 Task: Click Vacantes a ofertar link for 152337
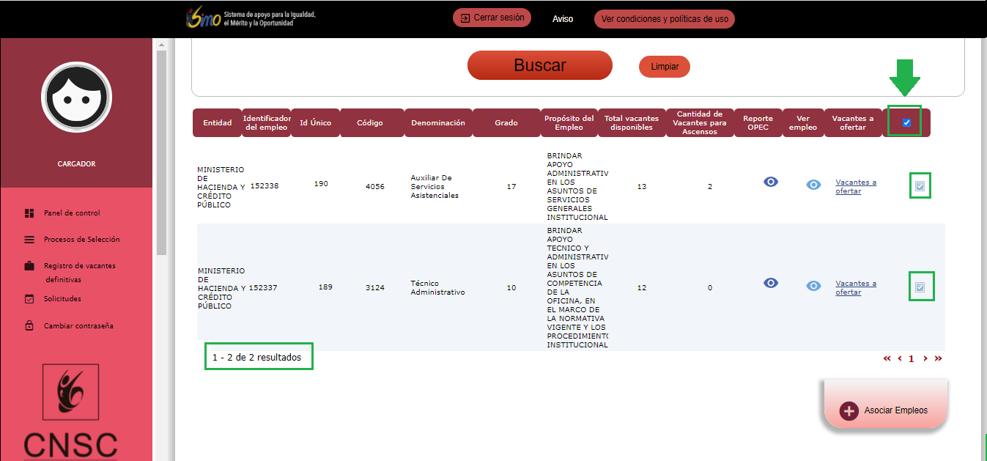click(x=855, y=287)
